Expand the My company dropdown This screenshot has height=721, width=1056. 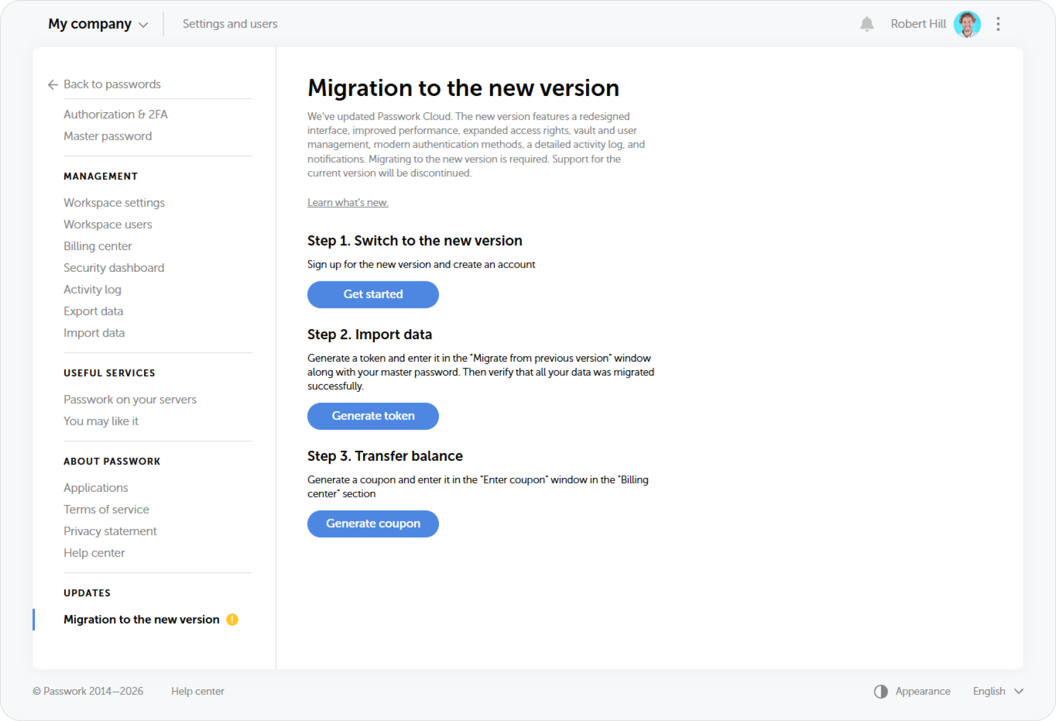coord(98,24)
